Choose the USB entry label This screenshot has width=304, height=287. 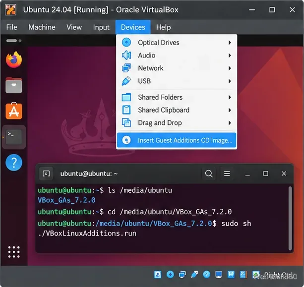(x=144, y=81)
